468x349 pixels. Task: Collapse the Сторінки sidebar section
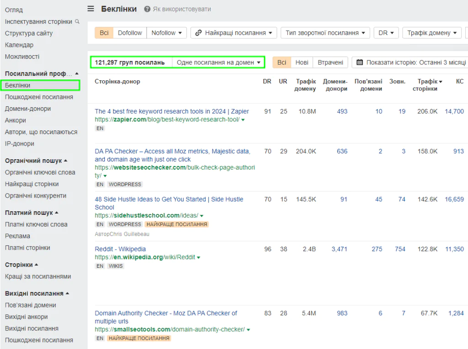coord(37,265)
